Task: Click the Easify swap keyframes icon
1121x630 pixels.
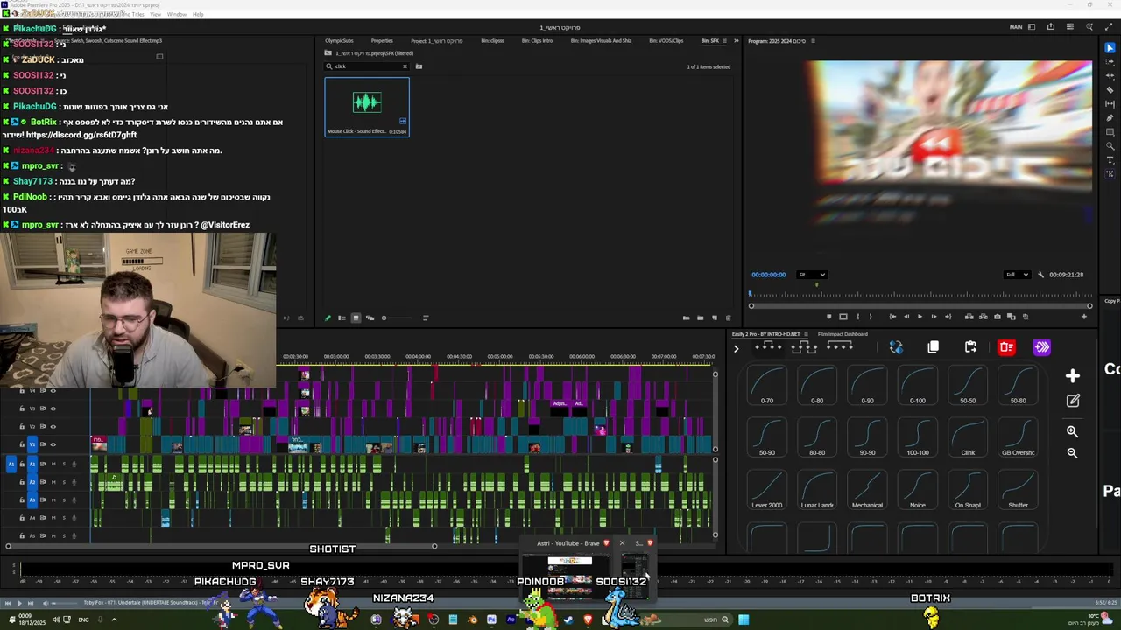Action: click(x=896, y=347)
